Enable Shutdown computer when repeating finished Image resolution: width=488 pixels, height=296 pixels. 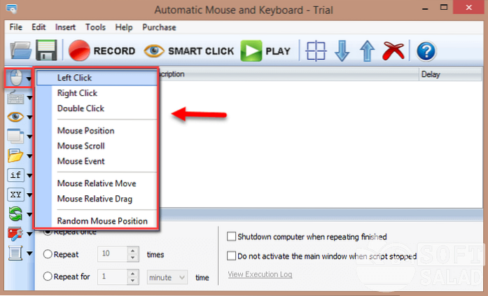232,237
